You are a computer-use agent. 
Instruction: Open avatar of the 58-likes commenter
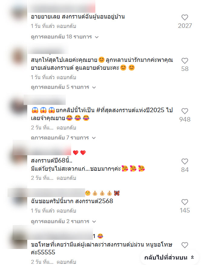tap(19, 56)
